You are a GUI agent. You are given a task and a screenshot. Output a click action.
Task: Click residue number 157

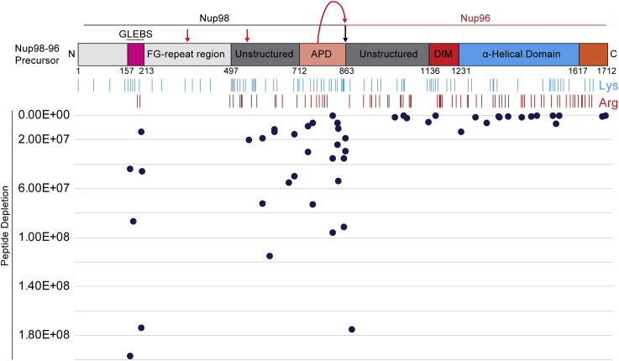127,71
